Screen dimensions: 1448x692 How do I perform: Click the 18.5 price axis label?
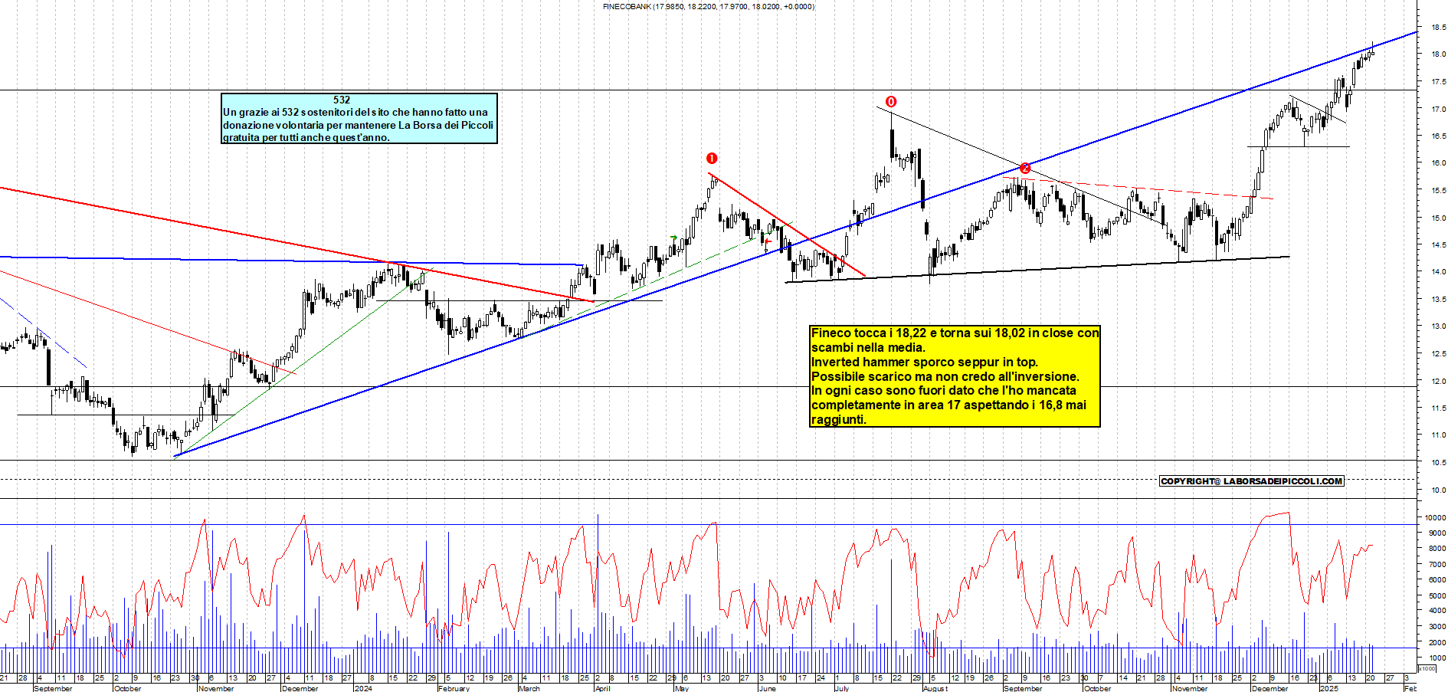point(1438,28)
